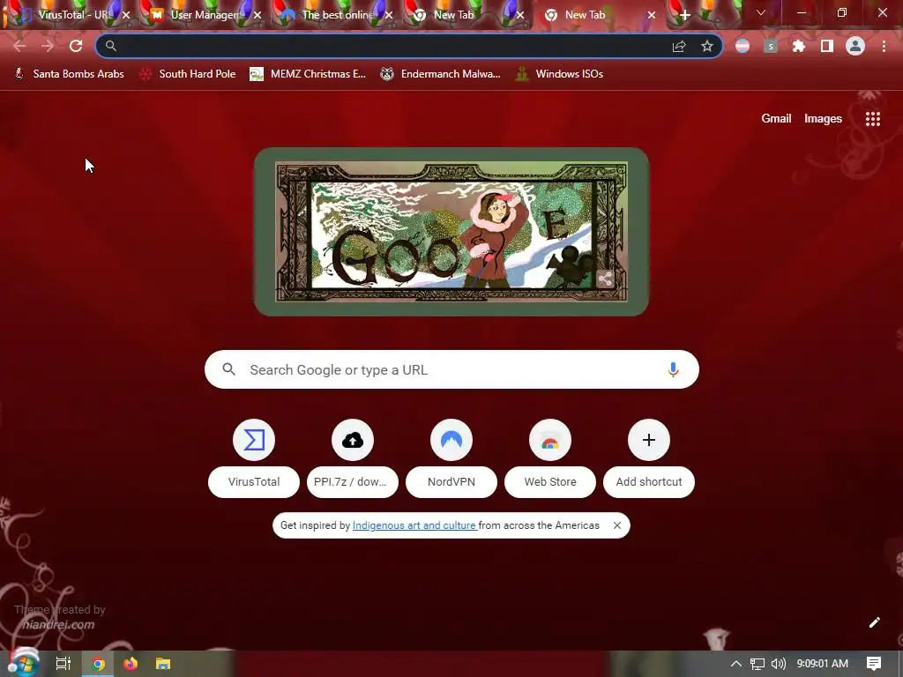Open the Santa Bombs Arabs bookmark
The height and width of the screenshot is (677, 903).
tap(69, 74)
